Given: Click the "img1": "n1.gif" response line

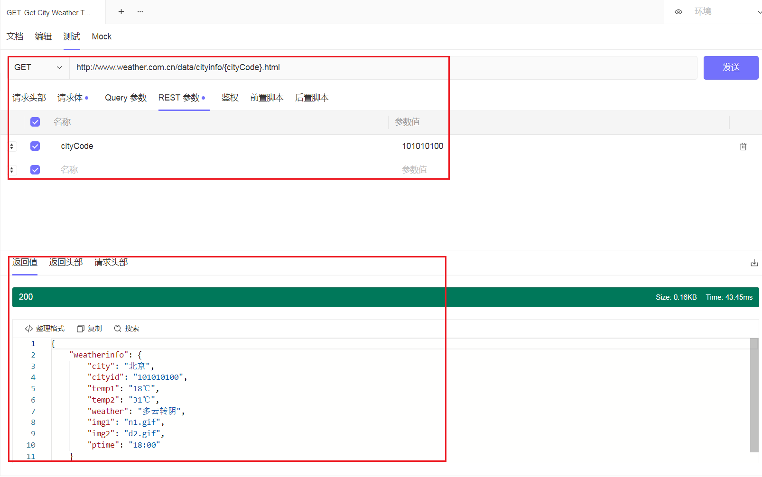Looking at the screenshot, I should click(126, 422).
